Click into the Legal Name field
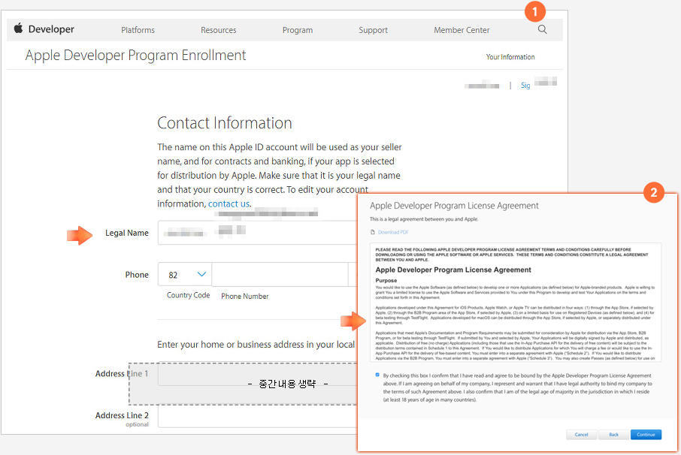The width and height of the screenshot is (681, 455). [258, 233]
